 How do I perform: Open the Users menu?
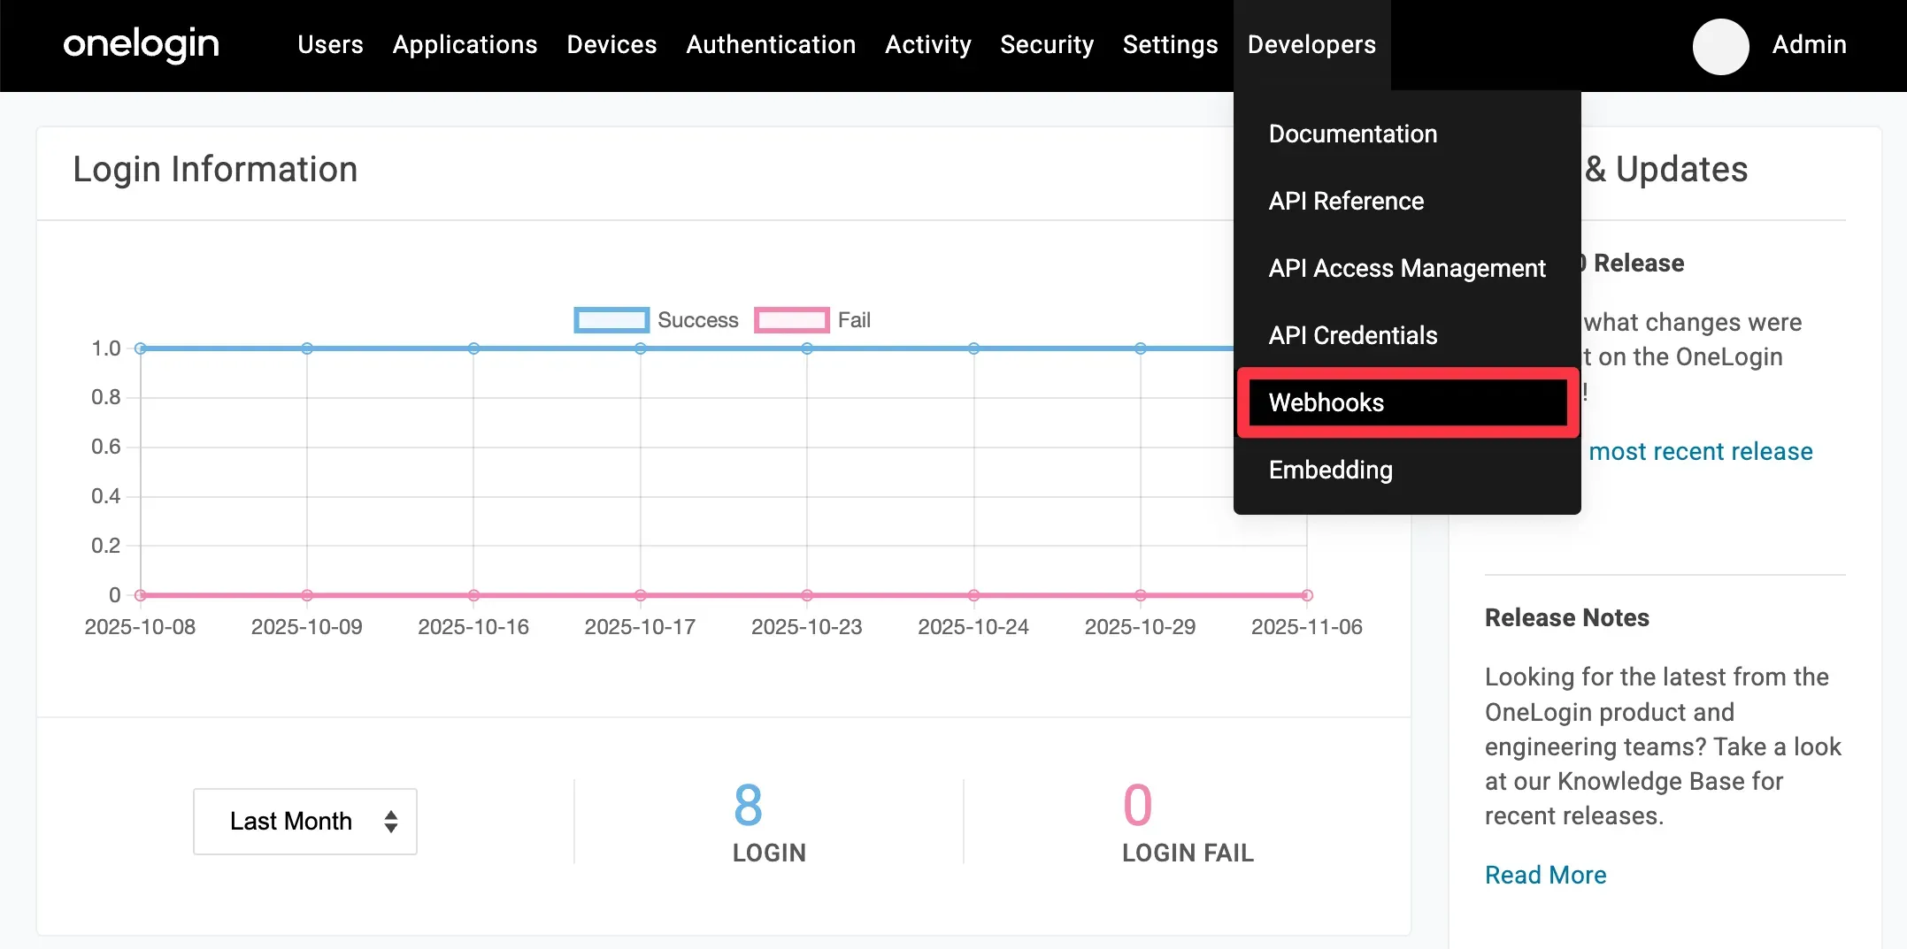point(330,44)
